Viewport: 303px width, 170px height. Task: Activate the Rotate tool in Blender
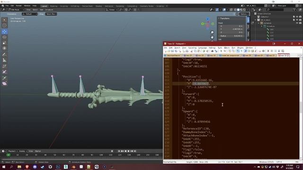click(x=4, y=37)
